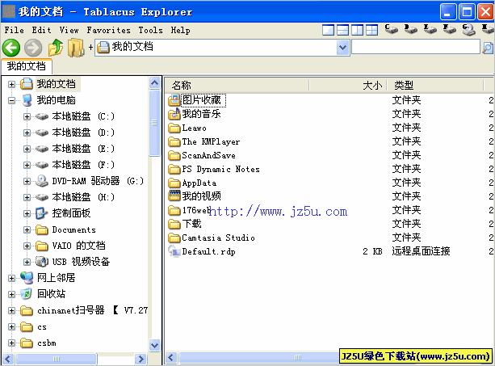Open drive F shortcut in toolbar
Viewport: 495px width, 366px height.
pyautogui.click(x=449, y=29)
